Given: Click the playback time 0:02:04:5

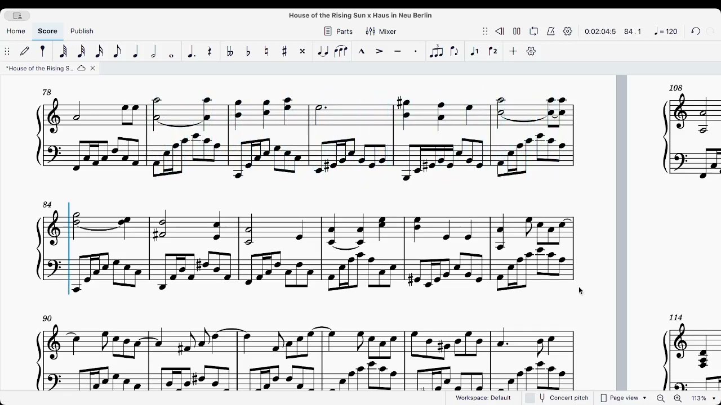Looking at the screenshot, I should (600, 31).
